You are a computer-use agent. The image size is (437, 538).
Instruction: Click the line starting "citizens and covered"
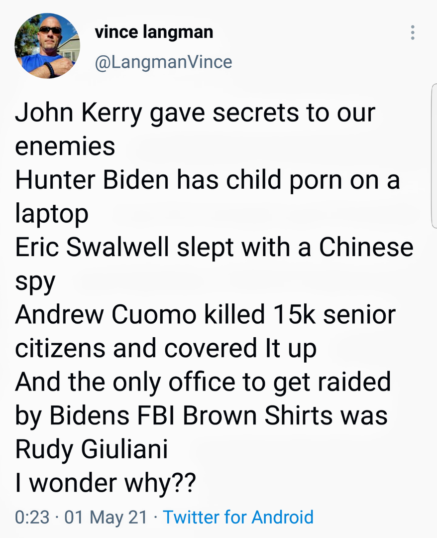pos(166,348)
